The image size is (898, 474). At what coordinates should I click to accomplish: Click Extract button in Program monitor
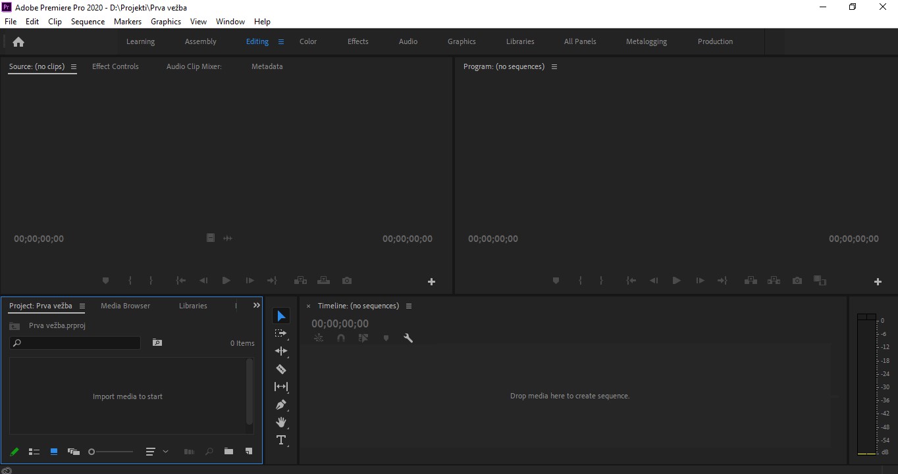pos(774,281)
